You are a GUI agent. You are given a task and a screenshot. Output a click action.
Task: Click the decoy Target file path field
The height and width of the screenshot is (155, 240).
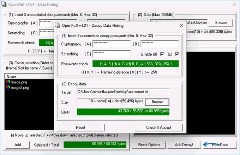pyautogui.click(x=123, y=92)
